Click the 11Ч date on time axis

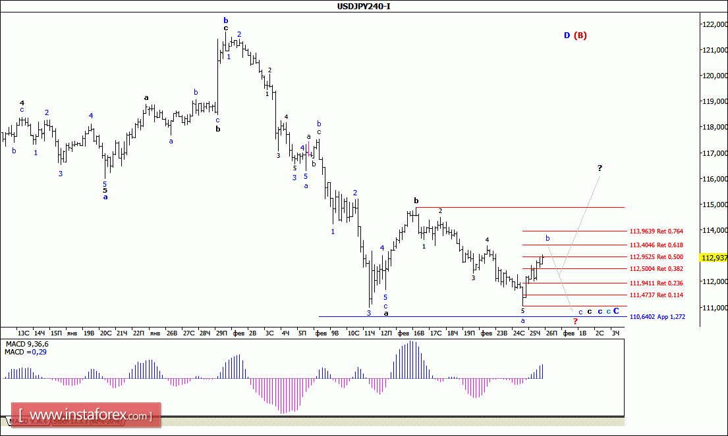point(369,333)
